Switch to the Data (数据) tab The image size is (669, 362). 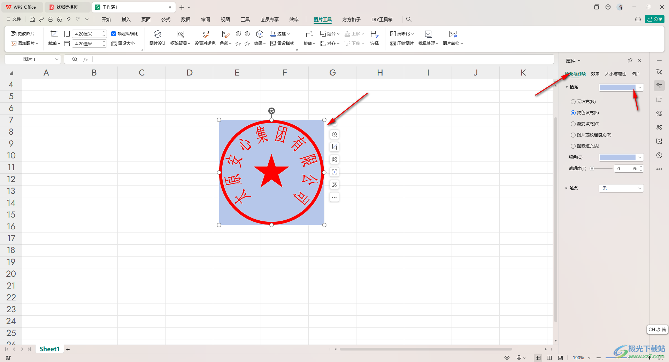186,19
